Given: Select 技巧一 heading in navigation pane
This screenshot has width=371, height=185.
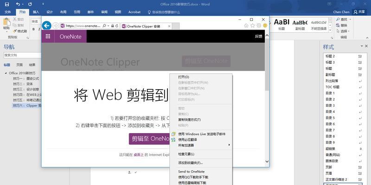Looking at the screenshot, I should (x=26, y=79).
